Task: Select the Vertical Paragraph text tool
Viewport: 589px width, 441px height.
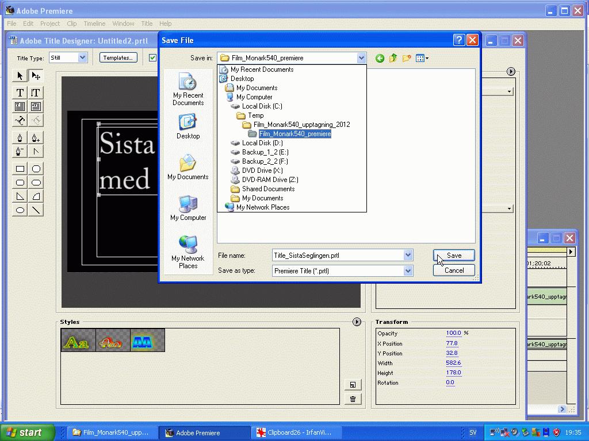Action: click(36, 106)
